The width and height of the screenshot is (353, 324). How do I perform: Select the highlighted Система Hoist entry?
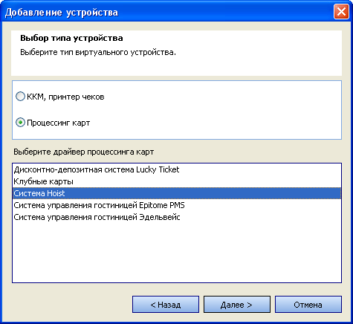tap(177, 193)
